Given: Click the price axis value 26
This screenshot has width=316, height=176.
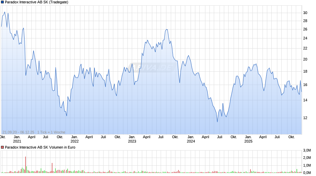Looking at the screenshot, I should (x=305, y=29).
